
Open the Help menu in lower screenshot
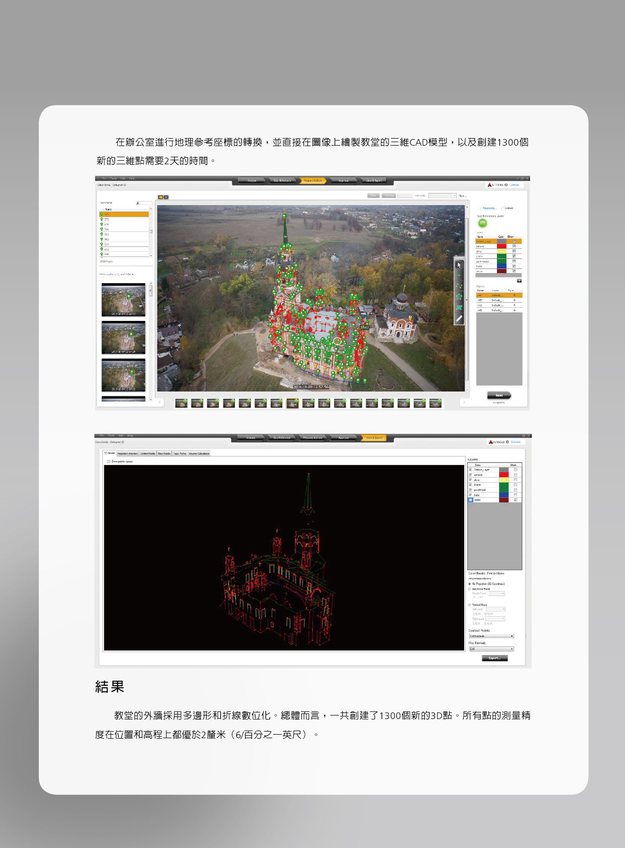coord(131,435)
